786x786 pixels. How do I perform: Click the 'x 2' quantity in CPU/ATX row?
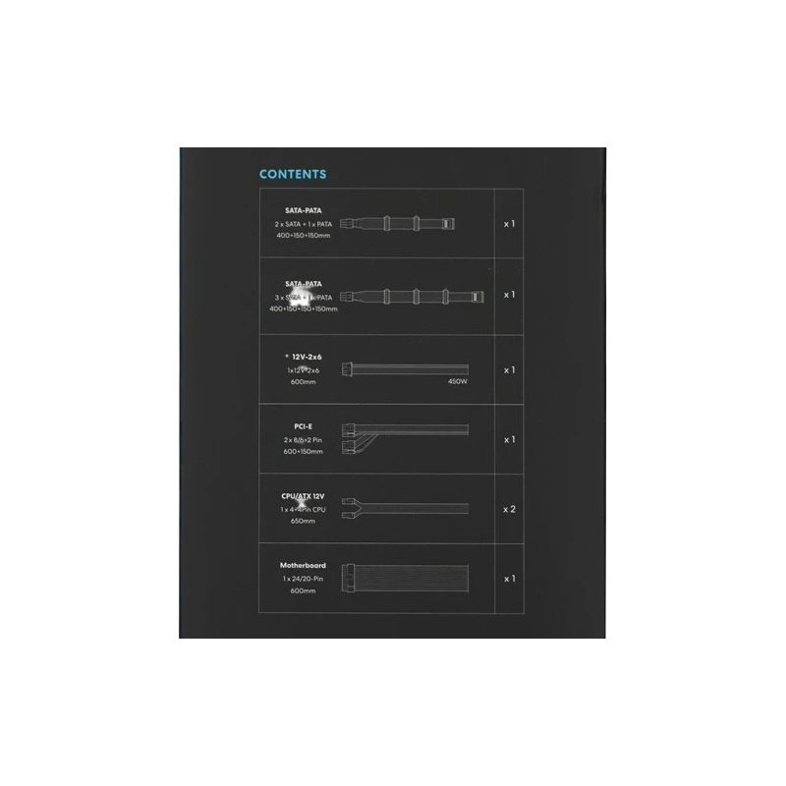point(509,509)
